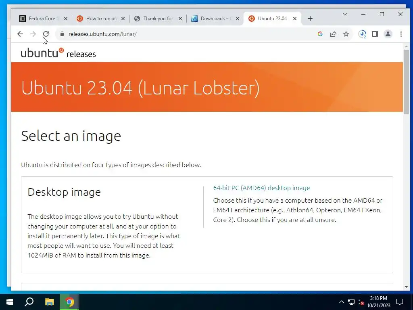Image resolution: width=413 pixels, height=310 pixels.
Task: Close the Ubuntu 23.04 tab
Action: [295, 19]
